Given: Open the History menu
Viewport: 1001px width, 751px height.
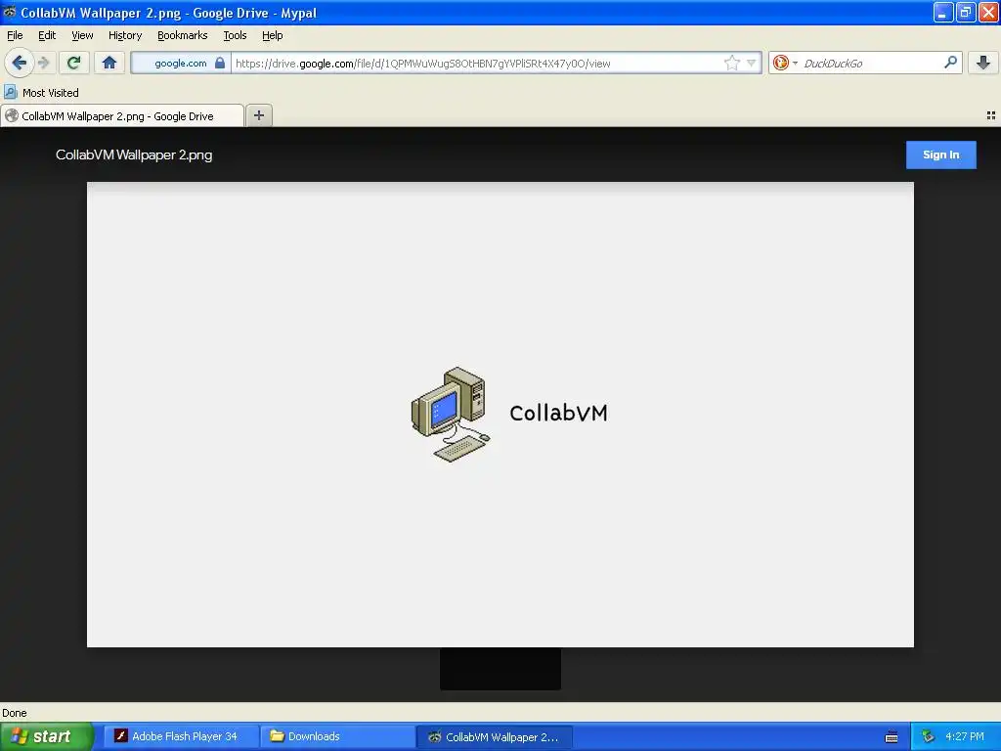Looking at the screenshot, I should [125, 35].
